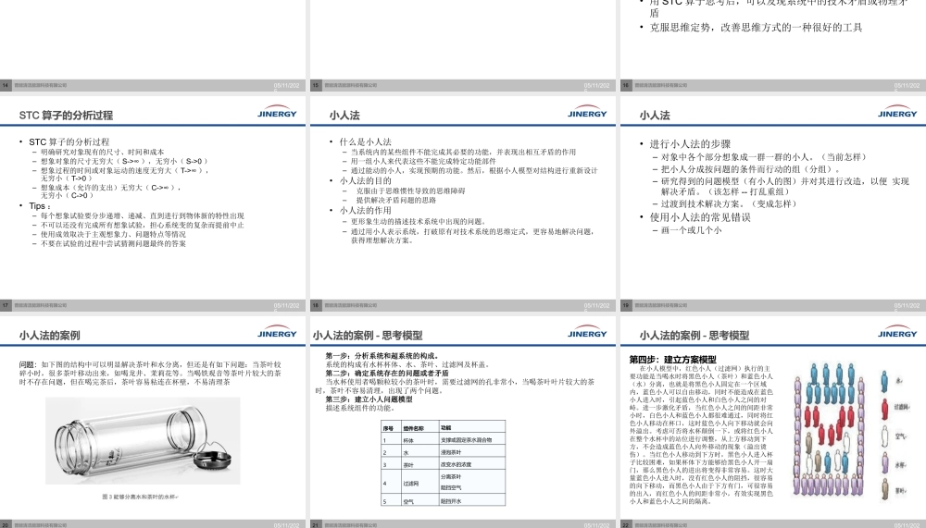Click the 'Tips:' bullet on slide 17
The image size is (926, 528).
40,206
